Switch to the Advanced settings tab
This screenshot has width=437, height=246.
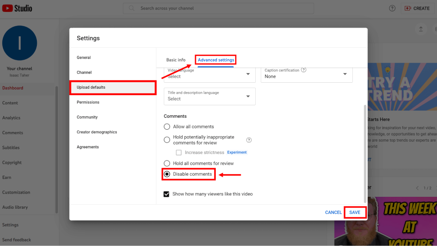coord(216,60)
